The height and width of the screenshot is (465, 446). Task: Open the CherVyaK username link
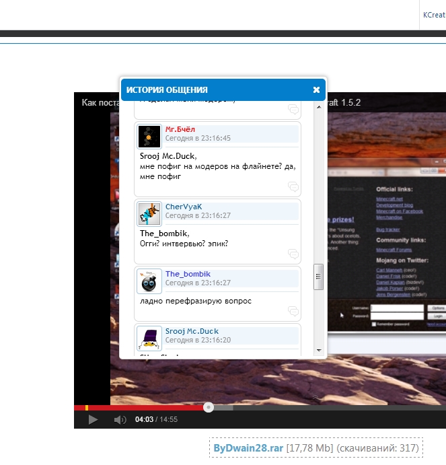click(x=183, y=207)
